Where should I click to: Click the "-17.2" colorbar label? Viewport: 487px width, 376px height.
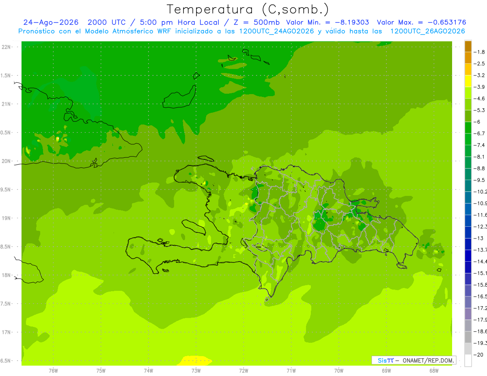click(481, 308)
